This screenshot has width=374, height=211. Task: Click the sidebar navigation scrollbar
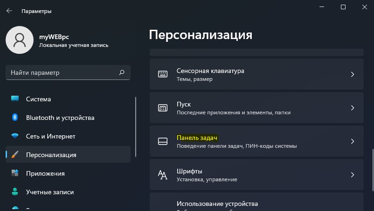[x=136, y=127]
